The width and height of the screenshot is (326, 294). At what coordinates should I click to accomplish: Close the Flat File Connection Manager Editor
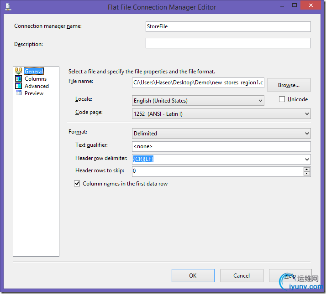point(310,5)
